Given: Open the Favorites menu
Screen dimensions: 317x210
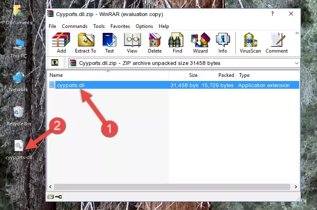Looking at the screenshot, I should pos(120,26).
